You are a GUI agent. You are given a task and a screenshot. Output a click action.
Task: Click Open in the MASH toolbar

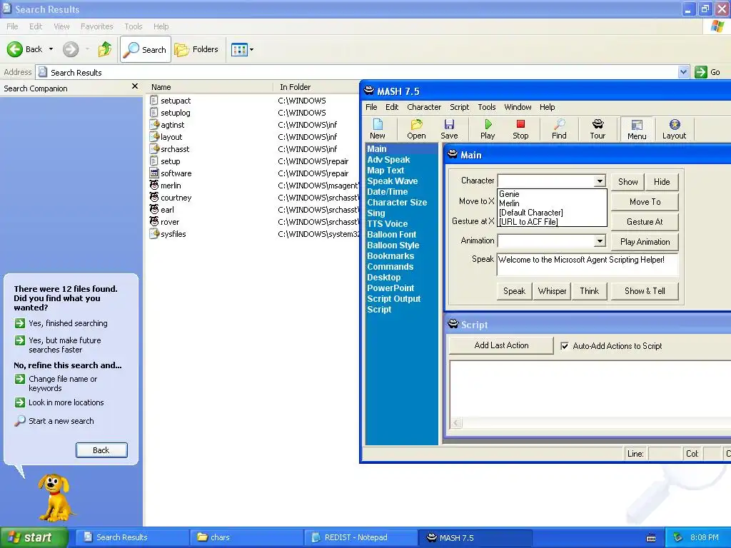pos(416,128)
